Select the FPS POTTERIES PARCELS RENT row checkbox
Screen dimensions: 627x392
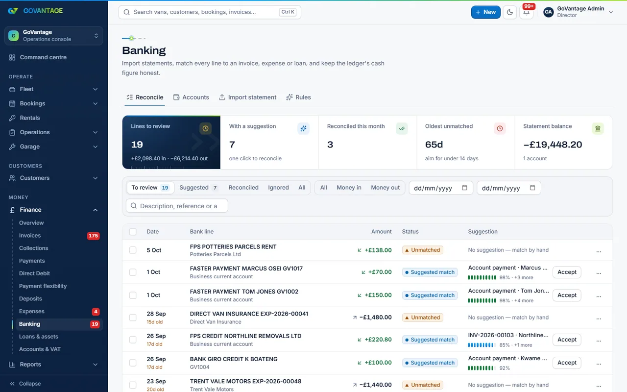point(133,250)
